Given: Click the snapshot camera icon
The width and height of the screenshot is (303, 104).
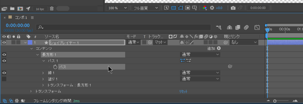Looking at the screenshot, I should click(x=233, y=8).
